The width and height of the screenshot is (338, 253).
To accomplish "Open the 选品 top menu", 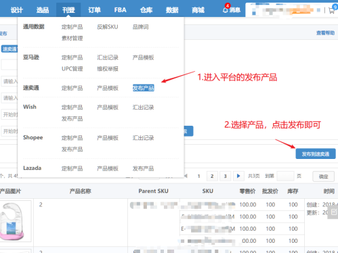I will pyautogui.click(x=43, y=10).
